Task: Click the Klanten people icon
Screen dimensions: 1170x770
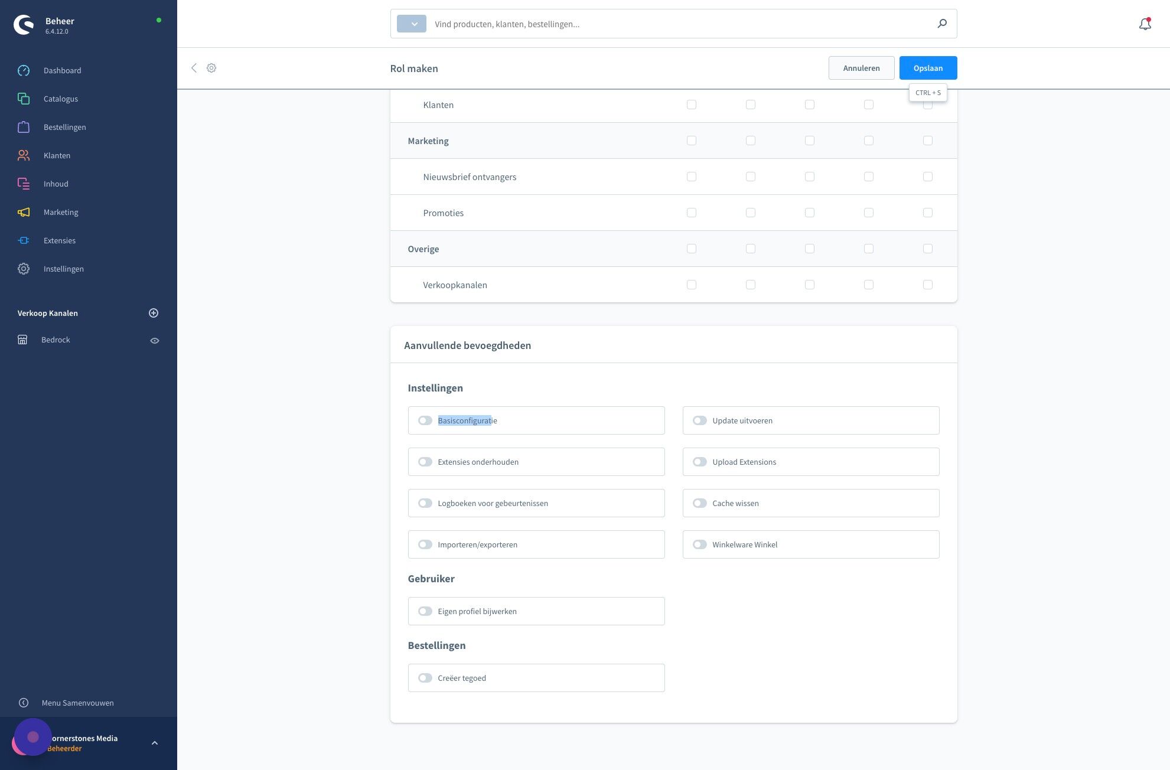Action: [x=24, y=155]
